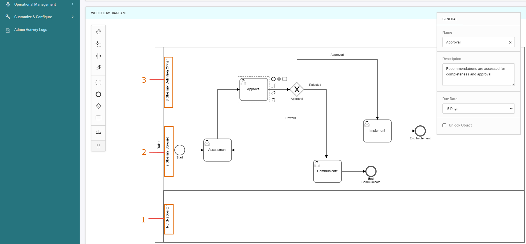526x244 pixels.
Task: Open Admin Activity Logs menu item
Action: click(x=31, y=29)
